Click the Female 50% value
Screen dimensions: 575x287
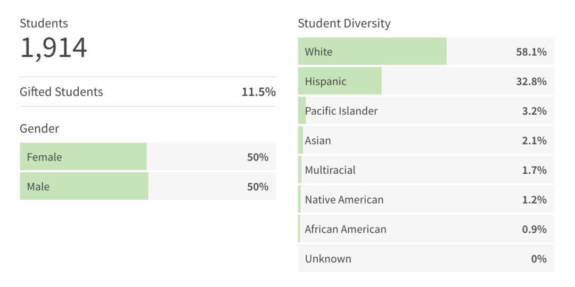pos(258,157)
